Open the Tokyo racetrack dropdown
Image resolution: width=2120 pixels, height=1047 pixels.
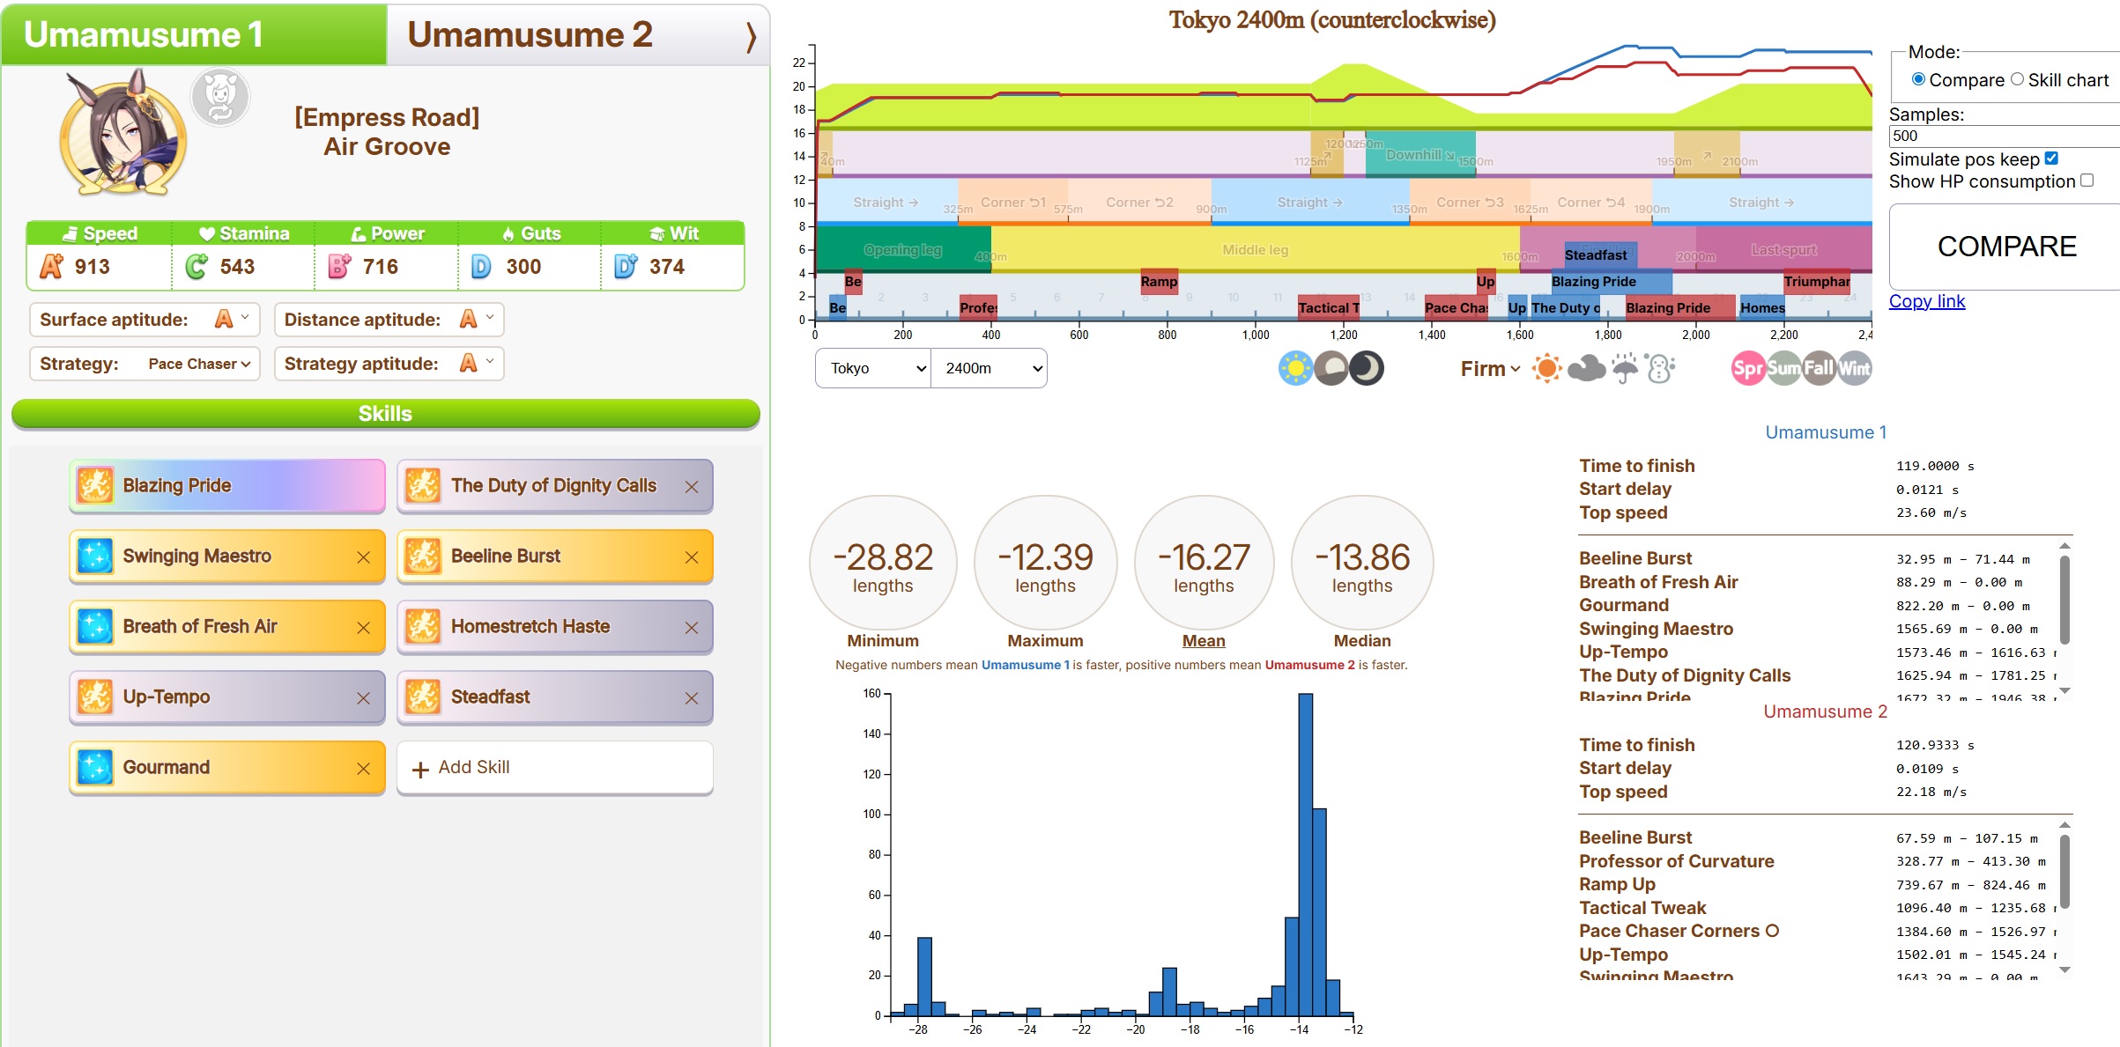pyautogui.click(x=872, y=368)
